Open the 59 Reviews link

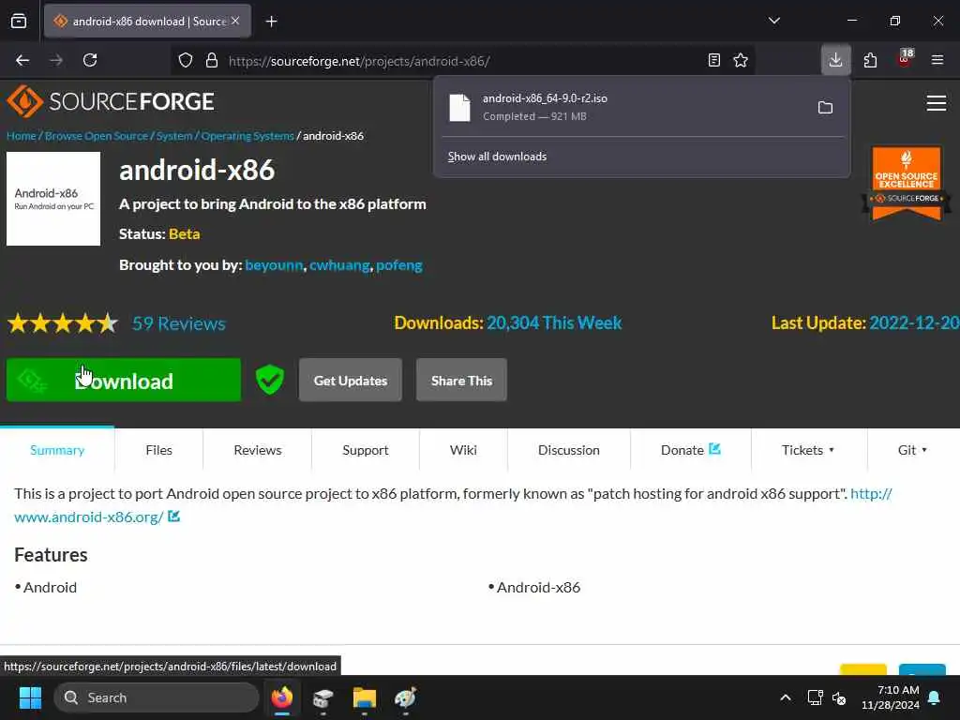pos(179,323)
